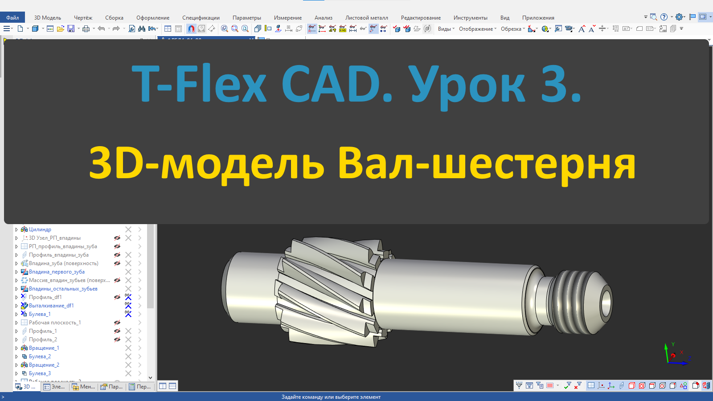This screenshot has width=713, height=401.
Task: Expand the Рабочая плоскость_1 node
Action: [x=17, y=323]
